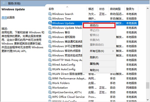Click the gear icon beside Windows Time

[50, 18]
